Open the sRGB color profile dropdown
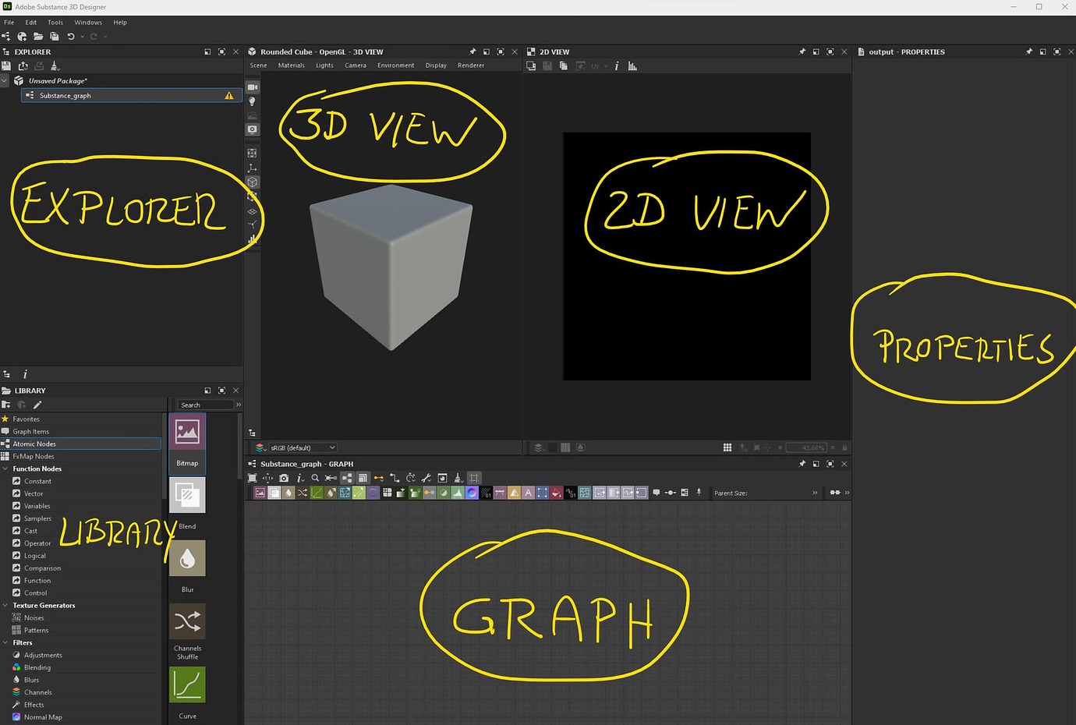The image size is (1076, 725). pos(303,447)
